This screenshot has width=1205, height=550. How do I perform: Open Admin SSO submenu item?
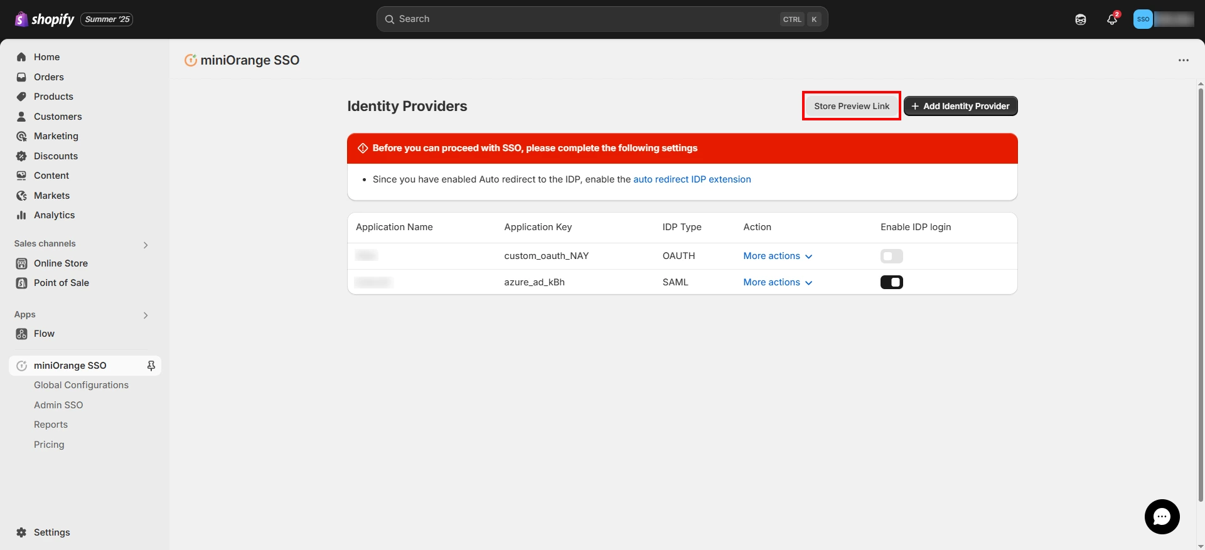click(58, 405)
